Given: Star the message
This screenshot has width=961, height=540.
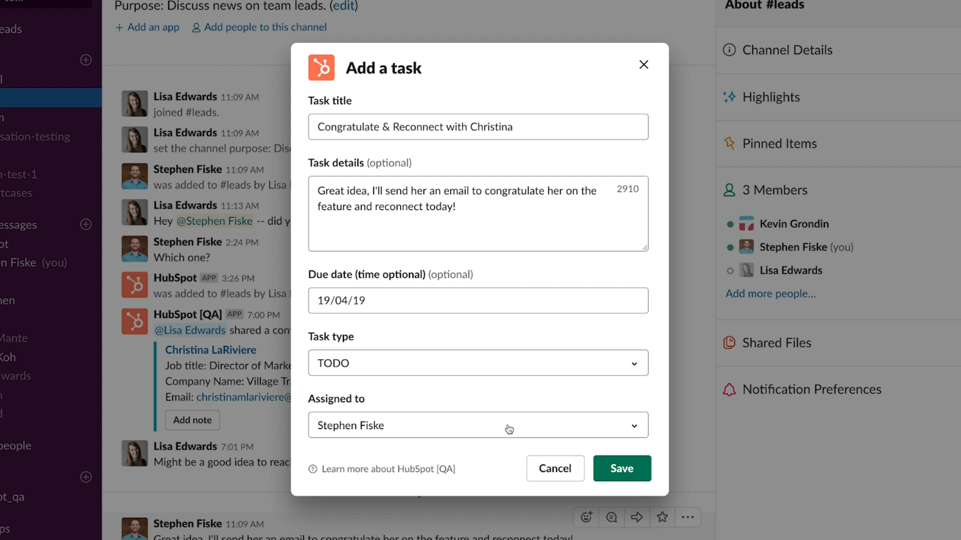Looking at the screenshot, I should [662, 517].
